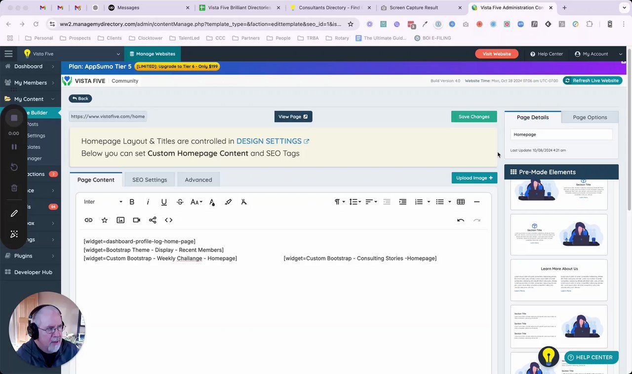The image size is (632, 374).
Task: Open the DESIGN SETTINGS link
Action: click(273, 141)
